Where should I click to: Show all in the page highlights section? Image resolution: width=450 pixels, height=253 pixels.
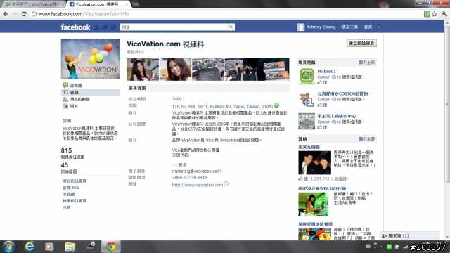pyautogui.click(x=367, y=63)
